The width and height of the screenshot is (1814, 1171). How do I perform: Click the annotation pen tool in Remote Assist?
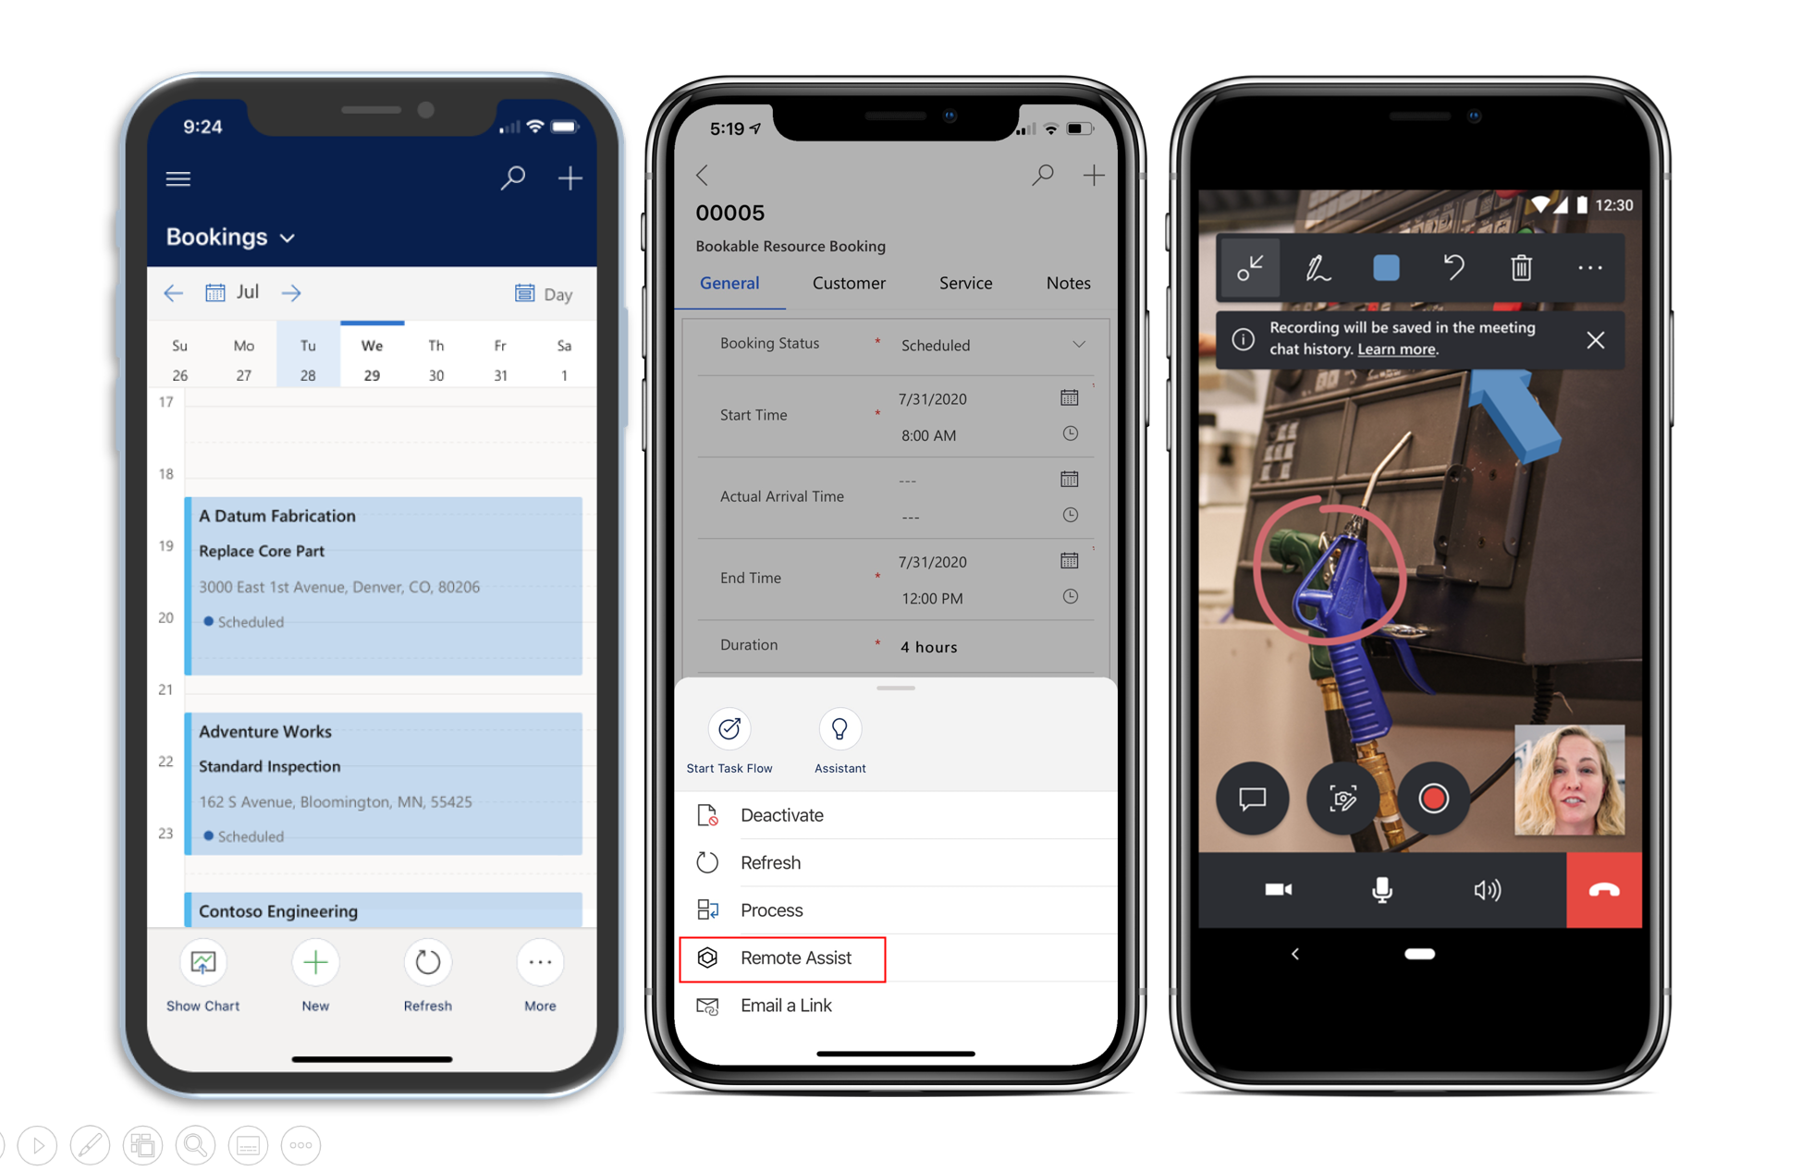click(1317, 268)
